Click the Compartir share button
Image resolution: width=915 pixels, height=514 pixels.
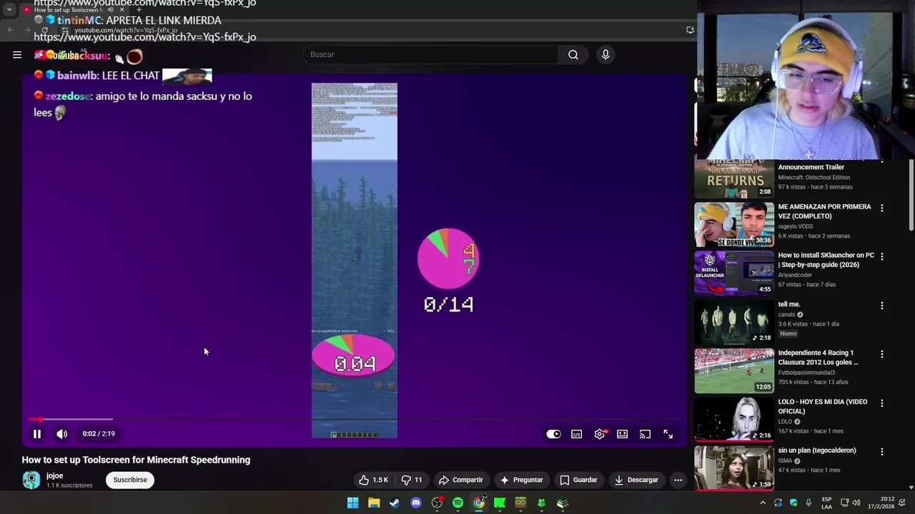pos(461,480)
